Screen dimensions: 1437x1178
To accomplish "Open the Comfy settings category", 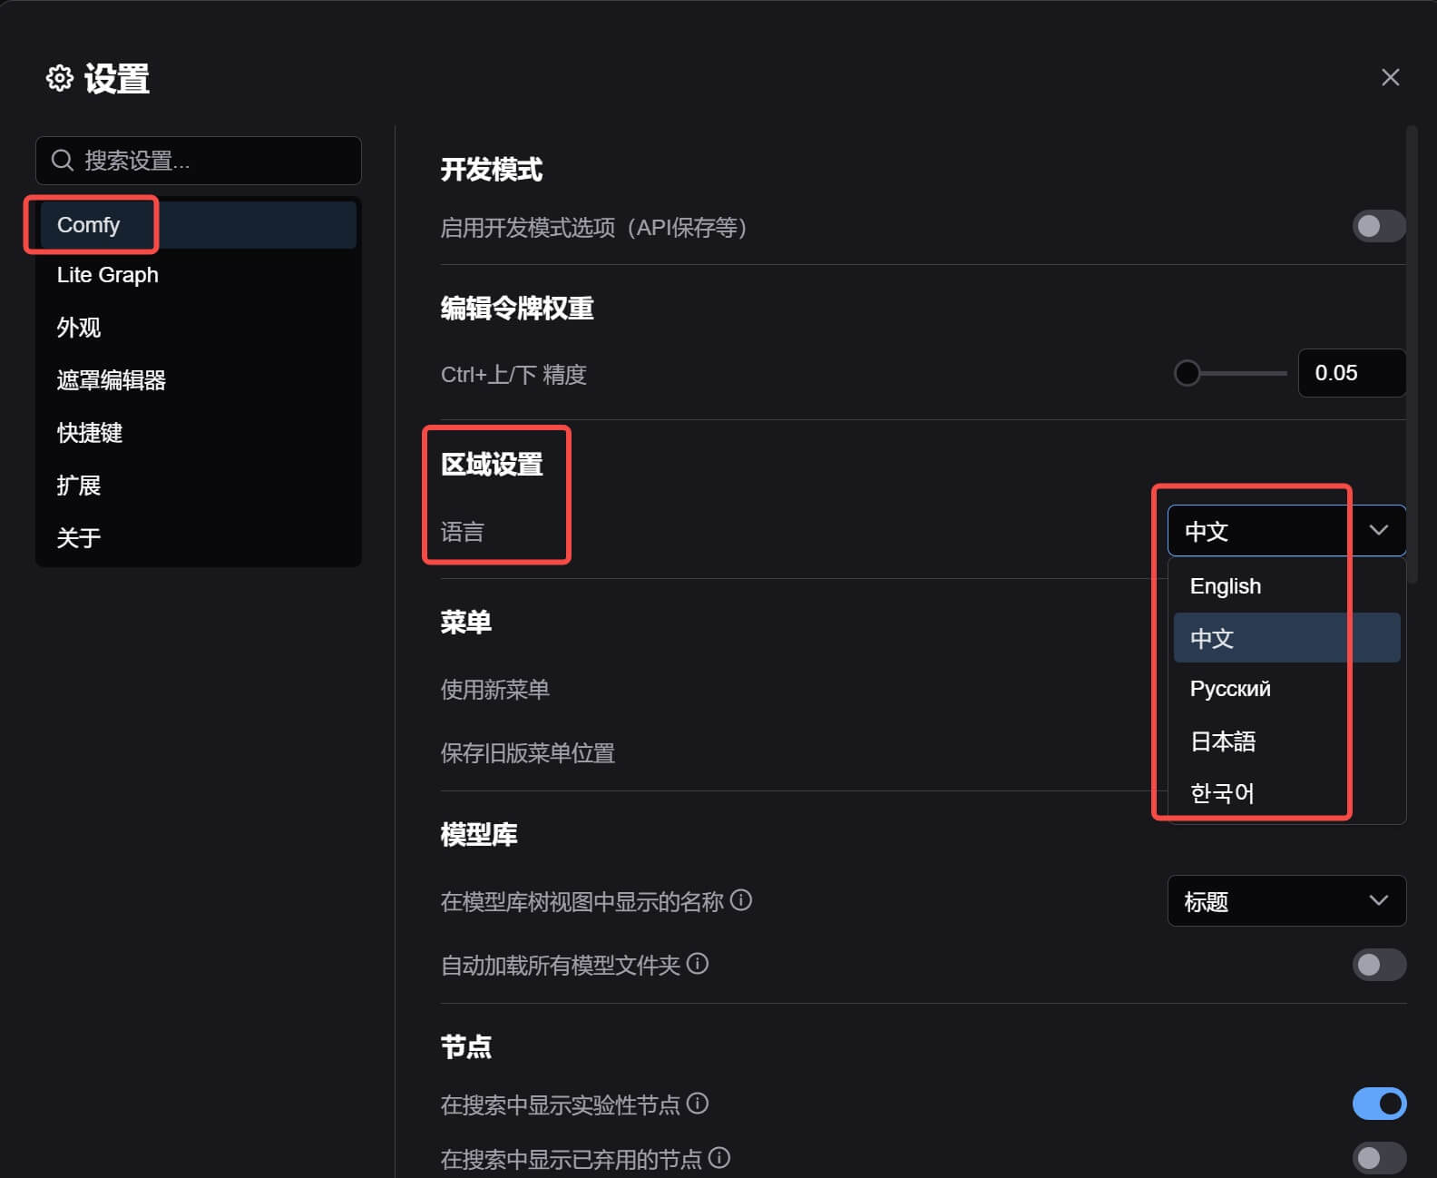I will (x=198, y=225).
